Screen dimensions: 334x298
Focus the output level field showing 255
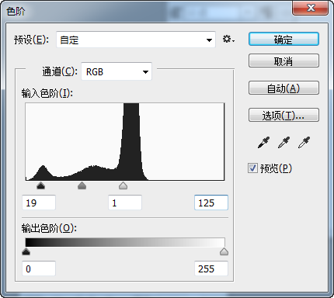211,269
